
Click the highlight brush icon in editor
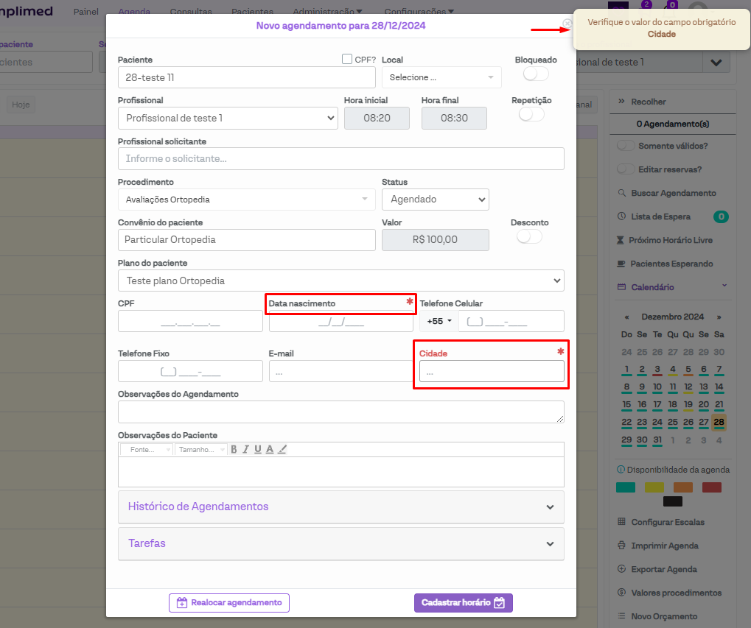pyautogui.click(x=282, y=449)
